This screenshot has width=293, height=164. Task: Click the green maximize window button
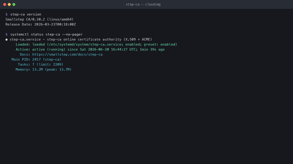(14, 4)
